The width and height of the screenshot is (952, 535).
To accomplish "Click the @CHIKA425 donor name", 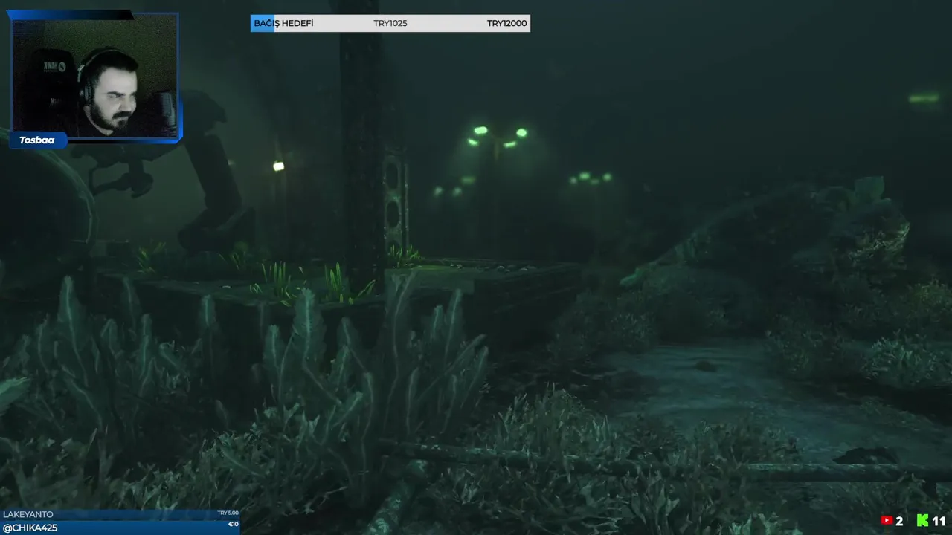I will click(x=30, y=528).
